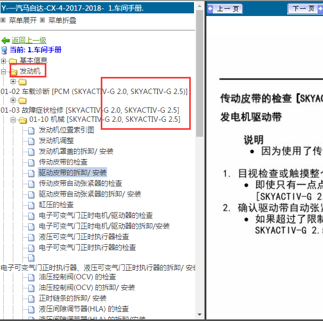Open 液压间隙调节器(HLA) 的检查 page
This screenshot has height=321, width=323.
point(84,309)
